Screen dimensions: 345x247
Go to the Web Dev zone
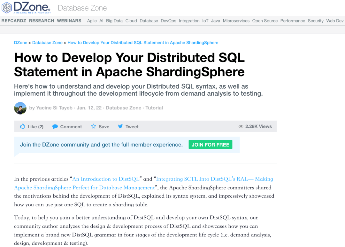(335, 21)
